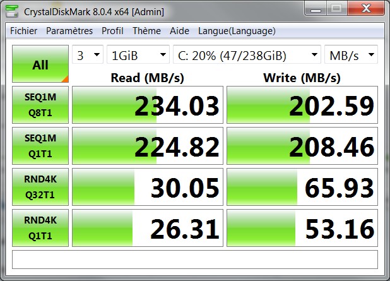Open the Paramètres menu

tap(69, 31)
